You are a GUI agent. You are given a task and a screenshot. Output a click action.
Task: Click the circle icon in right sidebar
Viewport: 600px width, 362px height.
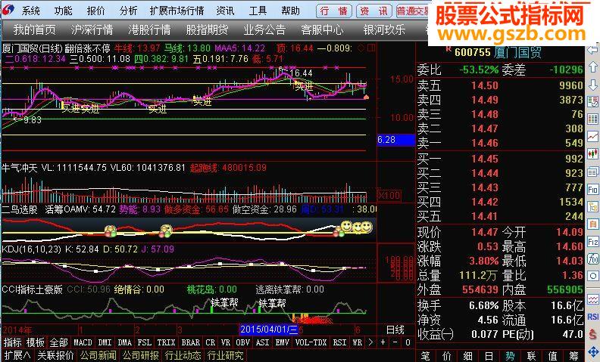click(592, 276)
